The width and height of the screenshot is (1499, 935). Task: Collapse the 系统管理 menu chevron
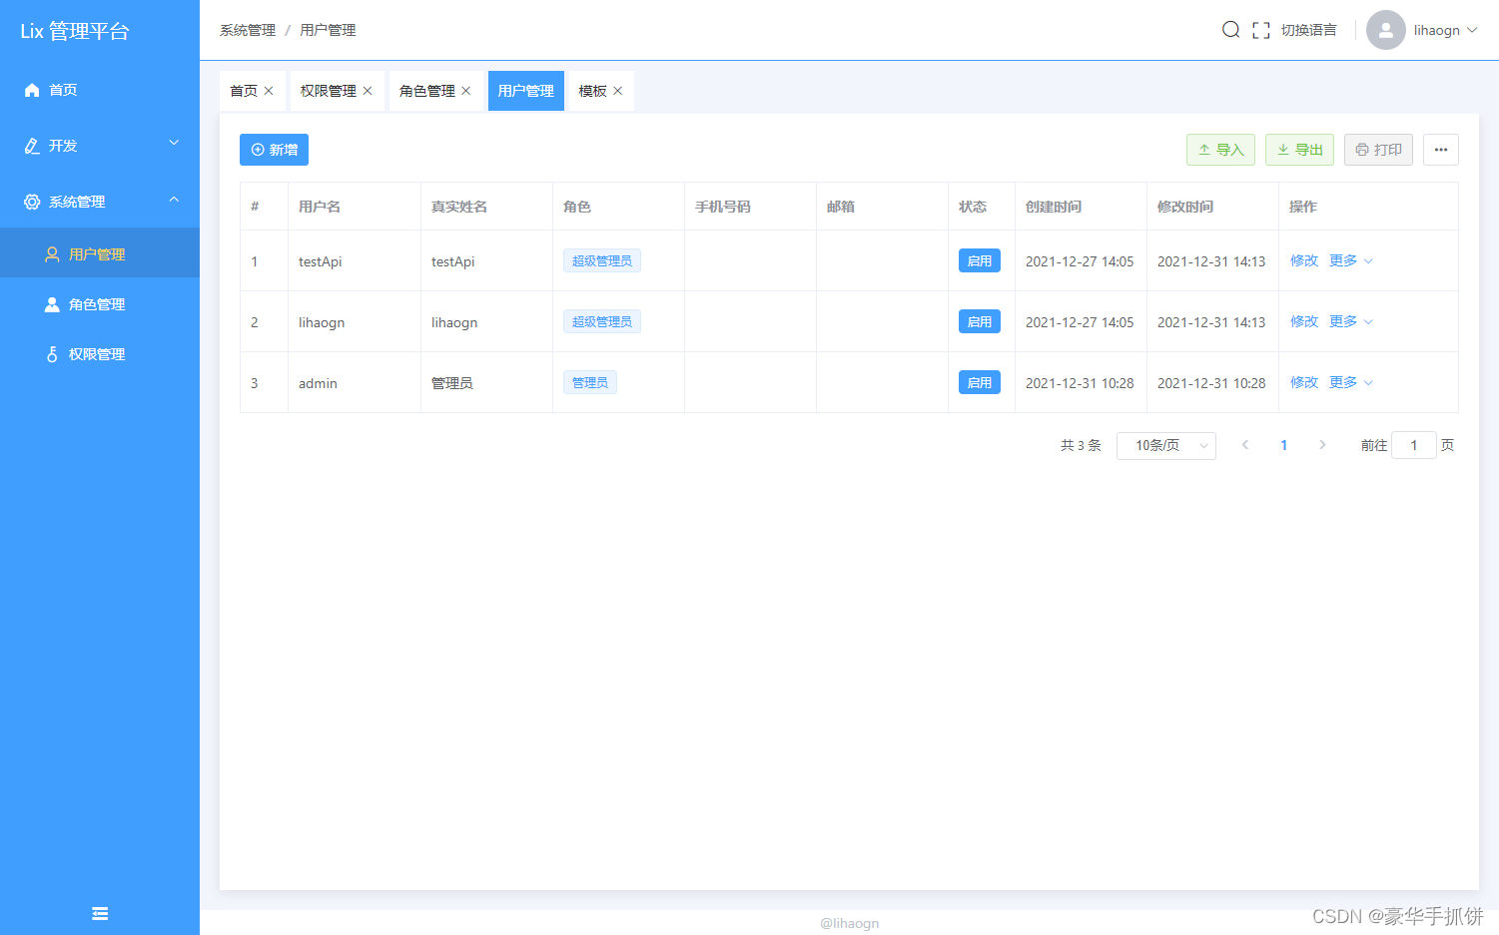pos(174,200)
